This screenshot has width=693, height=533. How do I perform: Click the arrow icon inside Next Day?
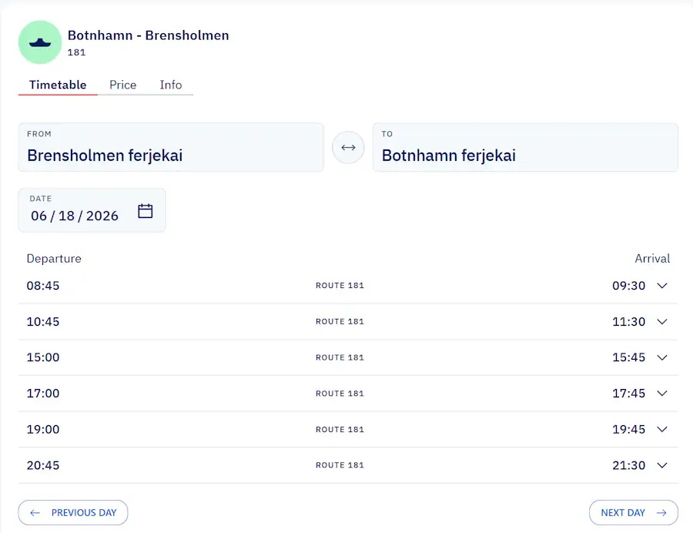pyautogui.click(x=662, y=512)
